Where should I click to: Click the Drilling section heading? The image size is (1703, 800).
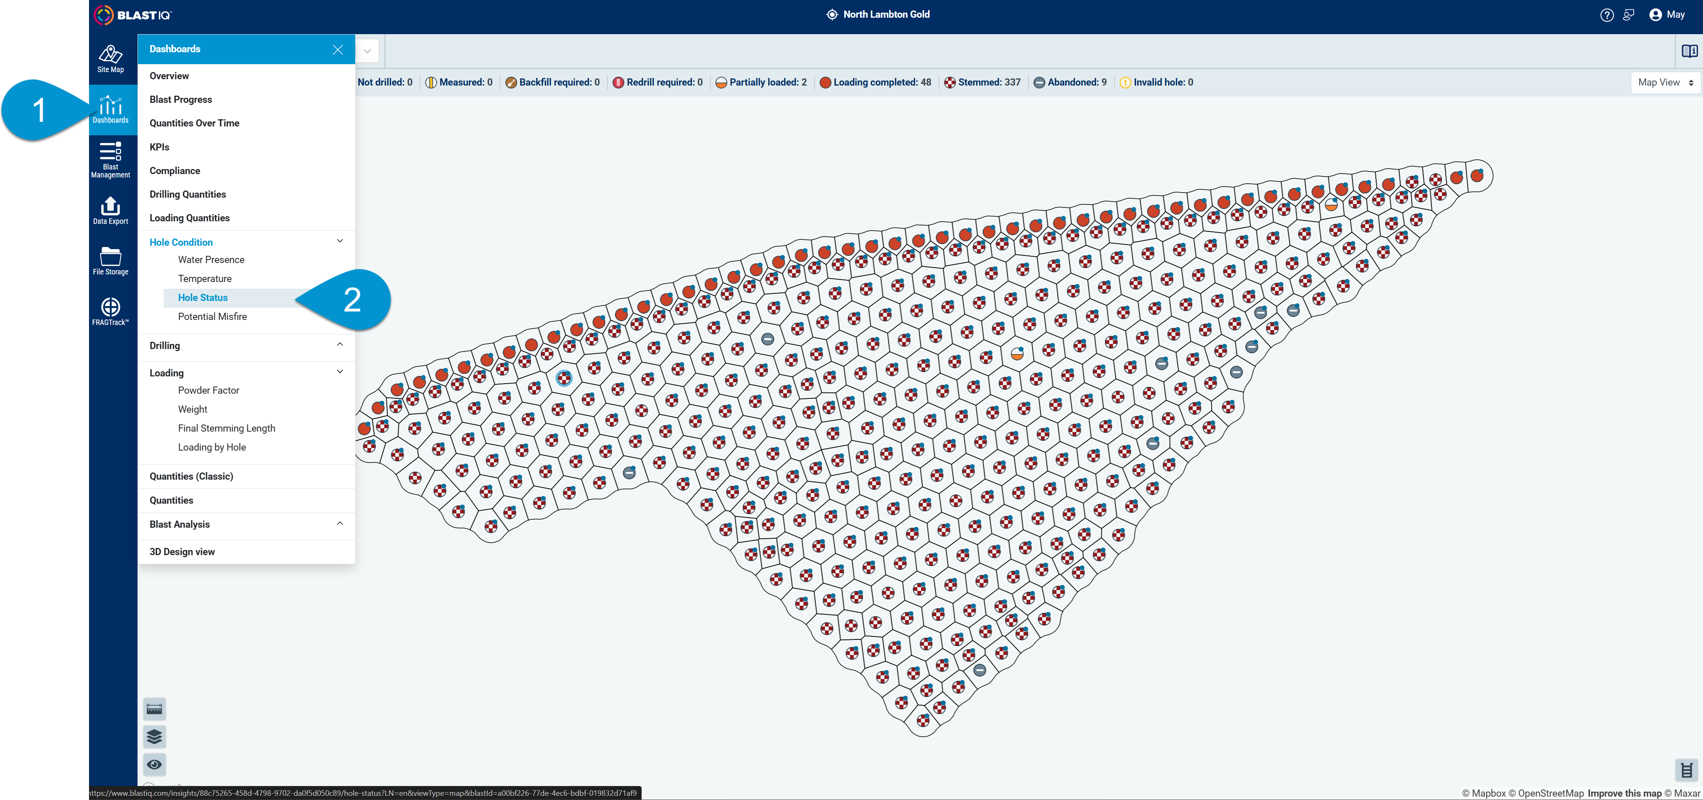click(x=165, y=346)
